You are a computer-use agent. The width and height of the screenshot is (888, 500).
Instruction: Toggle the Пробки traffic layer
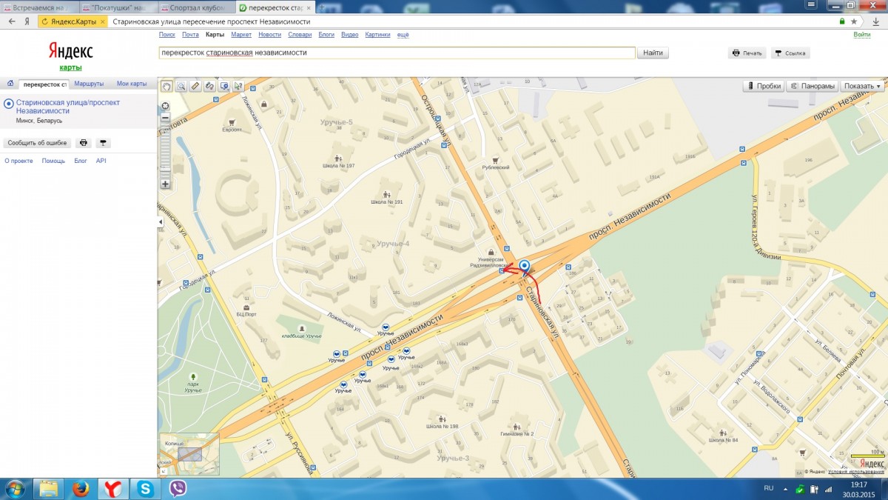click(x=763, y=86)
